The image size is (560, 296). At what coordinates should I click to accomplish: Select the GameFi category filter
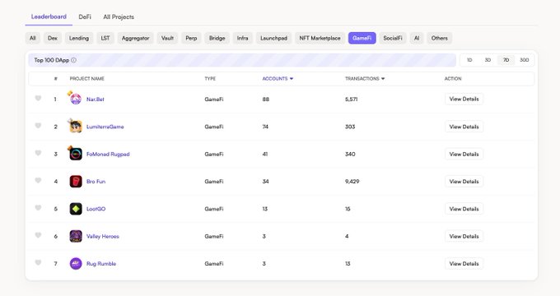(x=362, y=38)
